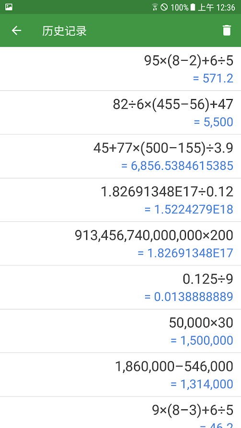
Task: Tap the back arrow icon
Action: pos(16,30)
